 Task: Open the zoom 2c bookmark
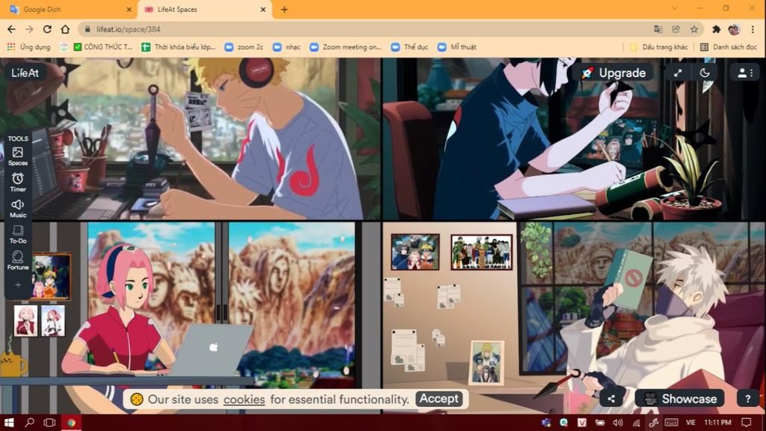(x=244, y=47)
